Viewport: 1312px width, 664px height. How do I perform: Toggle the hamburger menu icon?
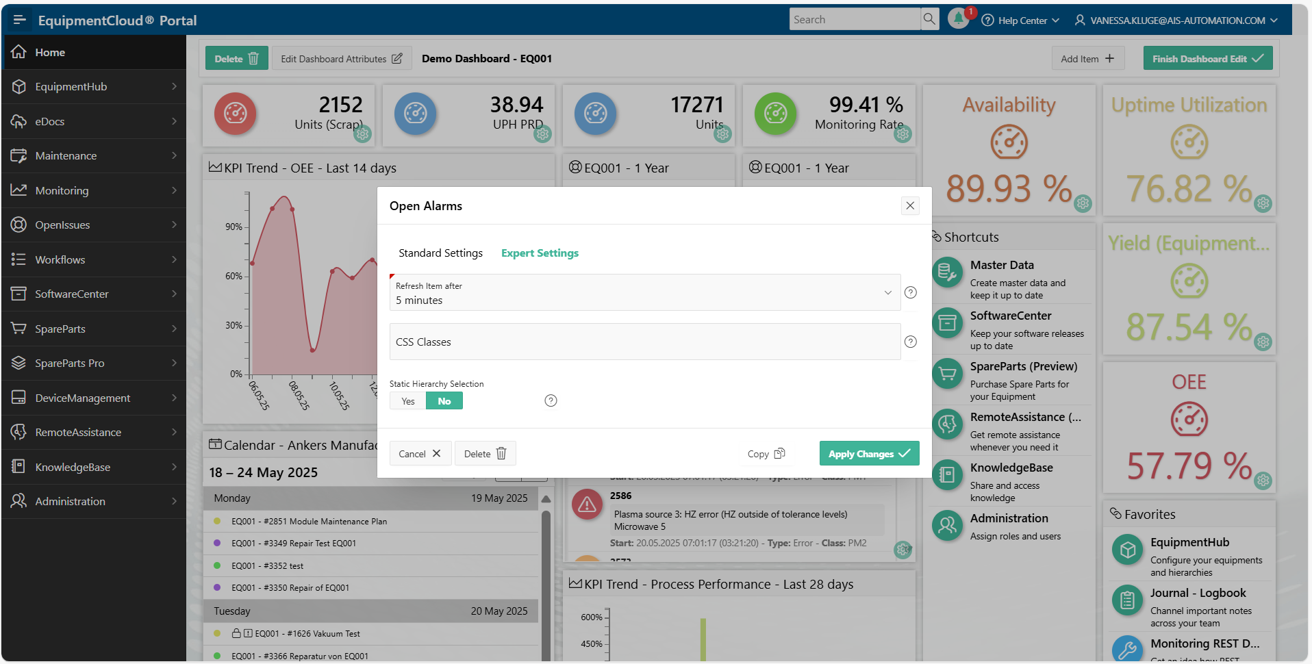pos(19,20)
